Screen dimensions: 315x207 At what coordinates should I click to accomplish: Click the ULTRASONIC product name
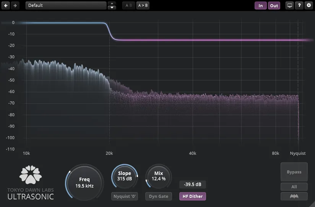pos(31,197)
